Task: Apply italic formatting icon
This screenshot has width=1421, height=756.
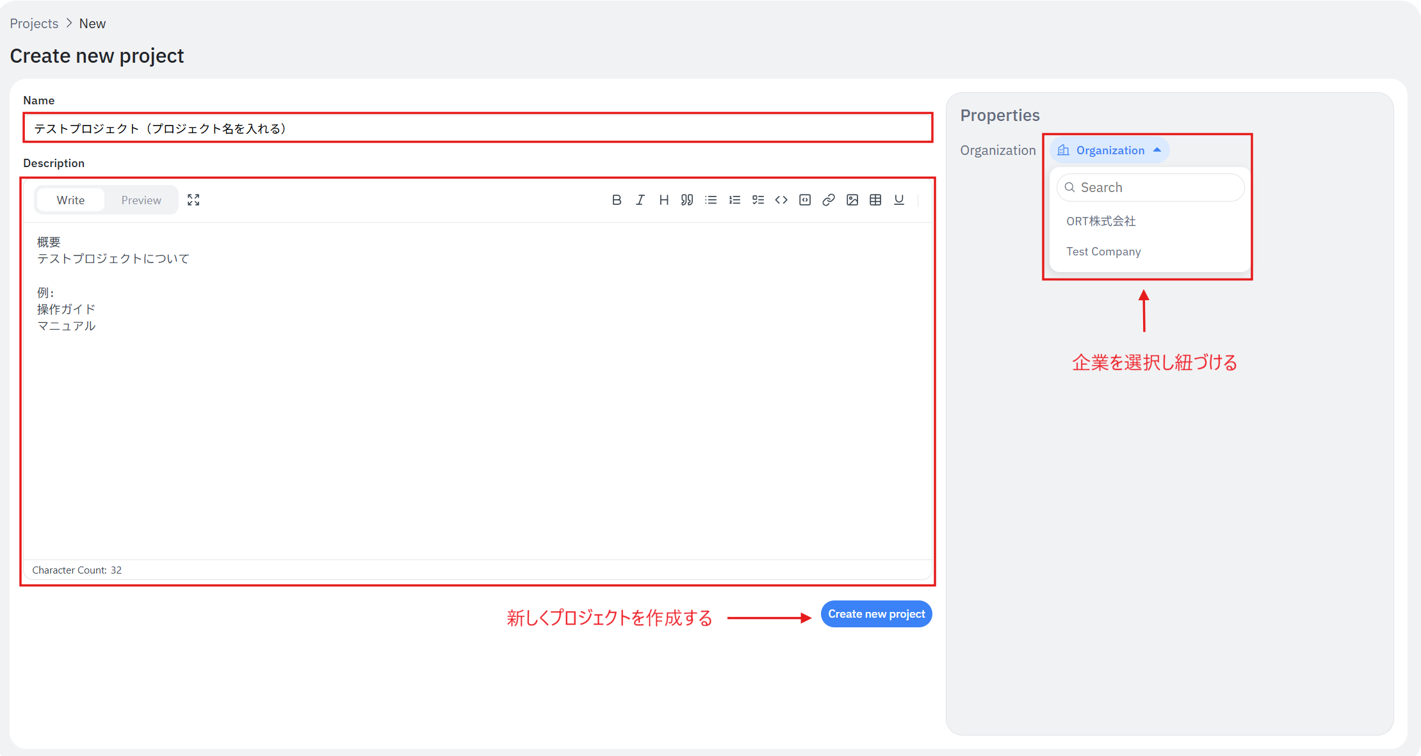Action: [x=640, y=200]
